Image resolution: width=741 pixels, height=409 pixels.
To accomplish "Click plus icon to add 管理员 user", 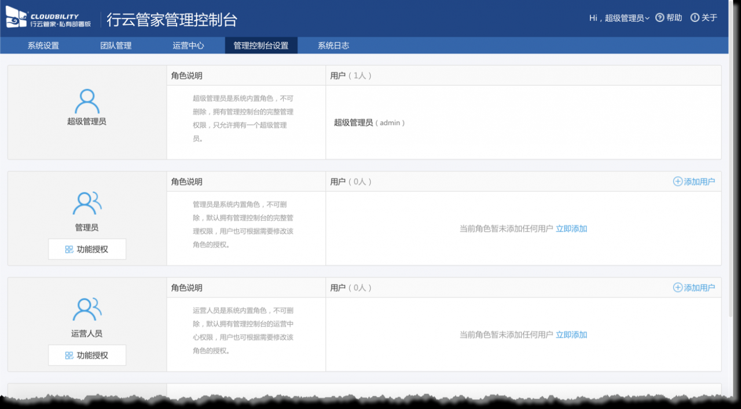I will tap(677, 181).
